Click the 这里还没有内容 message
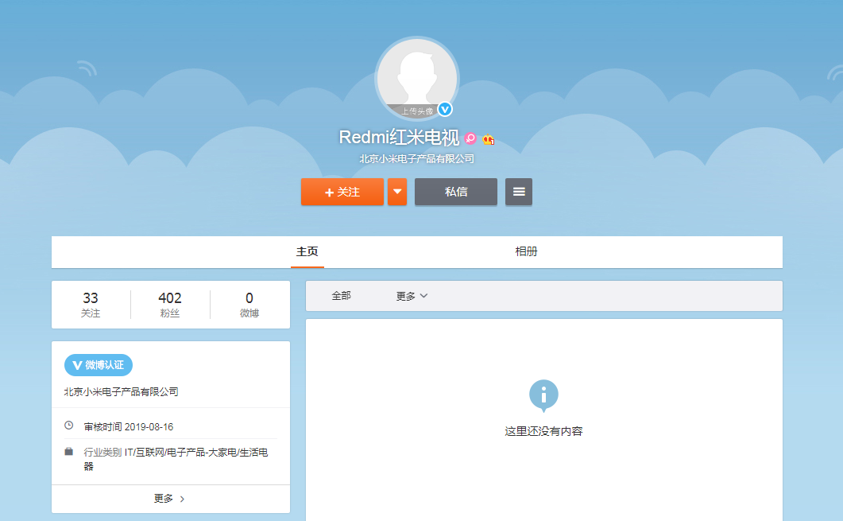843x521 pixels. (543, 431)
